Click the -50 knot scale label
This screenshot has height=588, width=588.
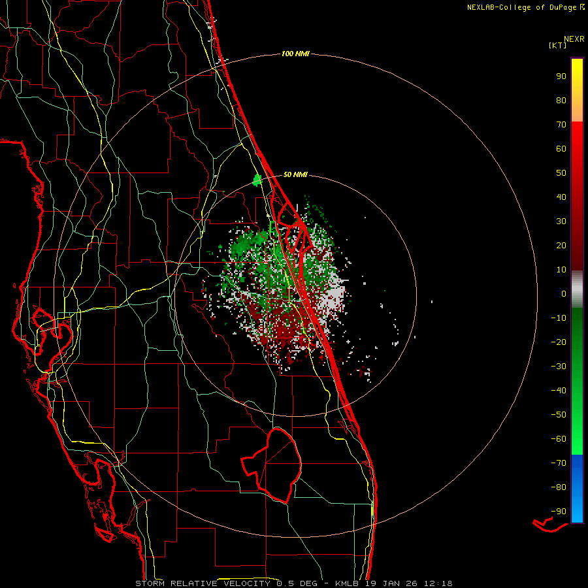tap(559, 415)
